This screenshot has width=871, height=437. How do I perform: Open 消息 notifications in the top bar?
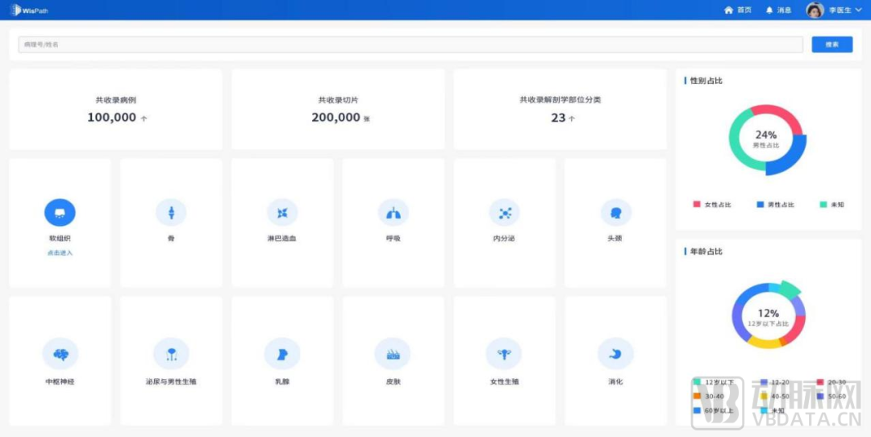point(778,10)
